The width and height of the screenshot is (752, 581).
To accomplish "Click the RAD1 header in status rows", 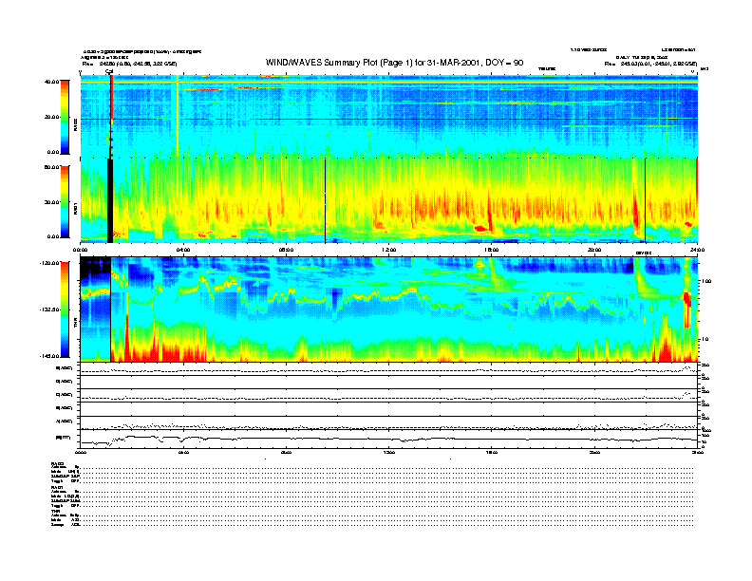I will [58, 487].
